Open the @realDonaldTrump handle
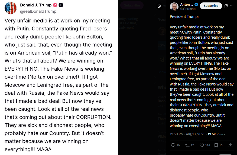 [x=38, y=11]
